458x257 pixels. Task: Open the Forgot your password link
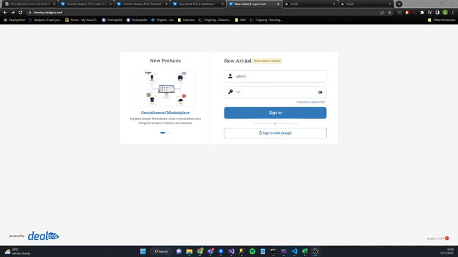tap(311, 102)
